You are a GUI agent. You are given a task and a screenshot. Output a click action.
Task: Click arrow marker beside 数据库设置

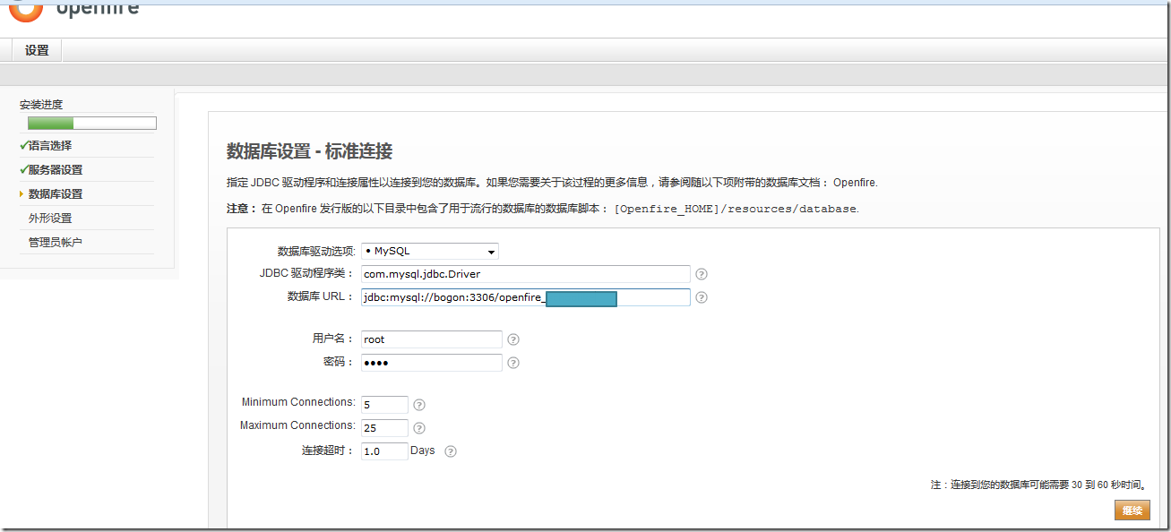[22, 193]
